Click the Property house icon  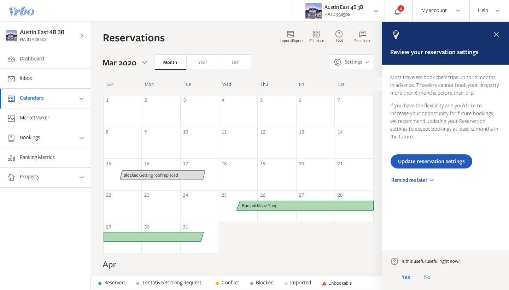point(11,177)
